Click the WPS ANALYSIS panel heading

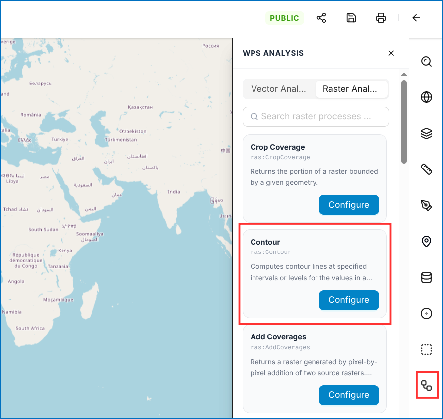tap(273, 53)
